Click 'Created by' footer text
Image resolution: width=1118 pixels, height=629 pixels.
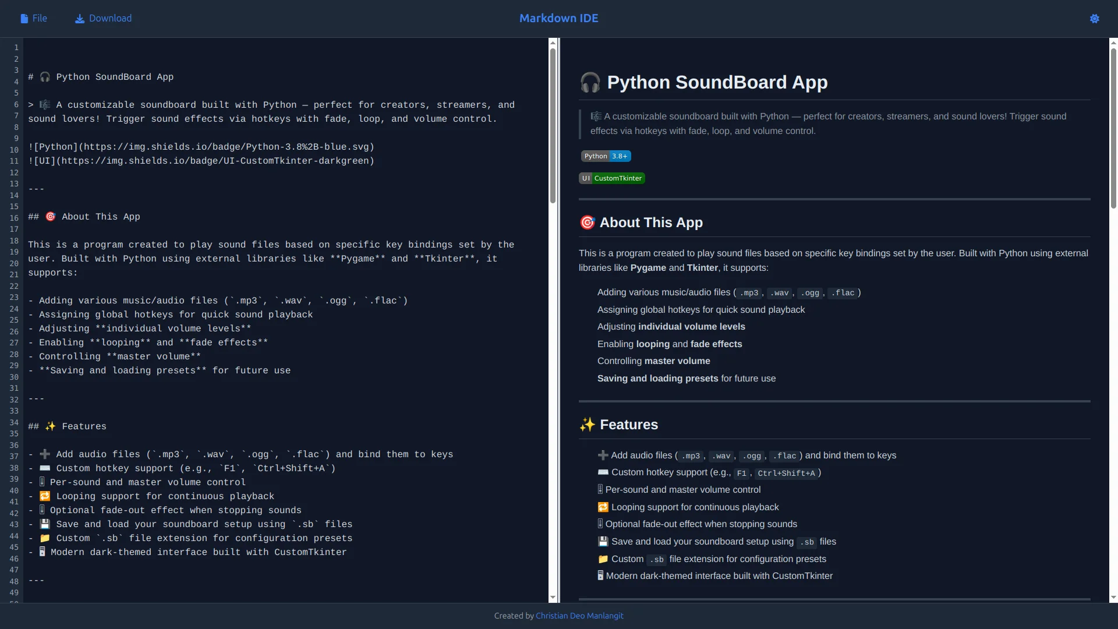click(514, 616)
